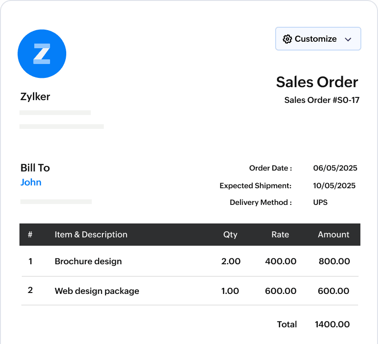The height and width of the screenshot is (344, 378).
Task: Open the Customize options panel
Action: [318, 38]
